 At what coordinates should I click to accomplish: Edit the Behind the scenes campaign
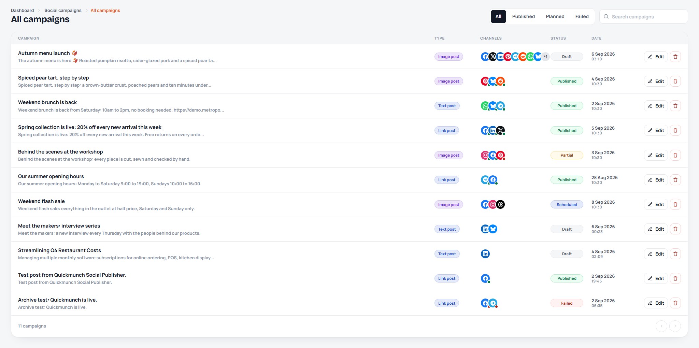pos(656,155)
